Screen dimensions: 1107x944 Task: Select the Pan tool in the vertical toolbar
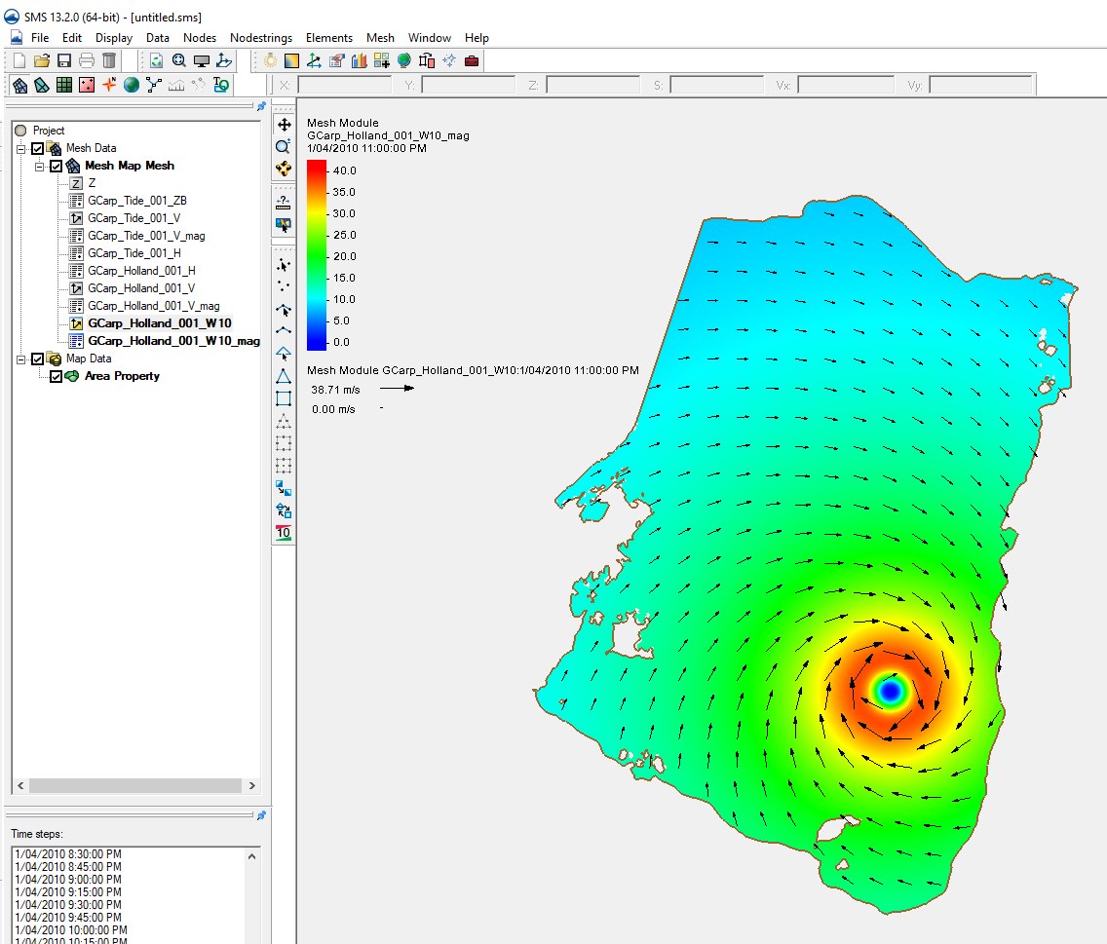click(x=284, y=125)
